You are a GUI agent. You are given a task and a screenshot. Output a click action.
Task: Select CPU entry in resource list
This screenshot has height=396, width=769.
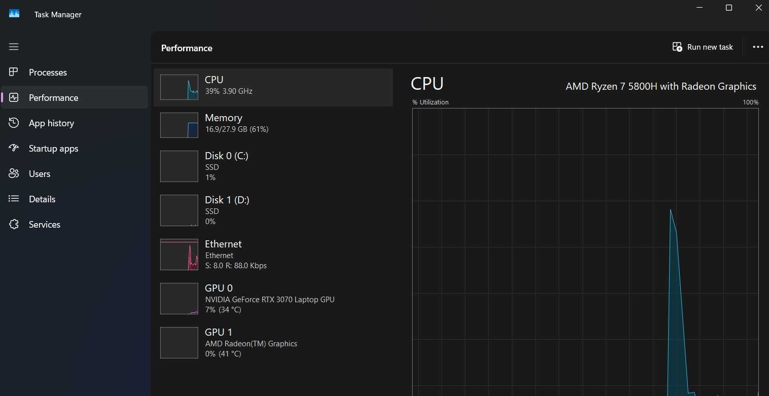pos(273,87)
